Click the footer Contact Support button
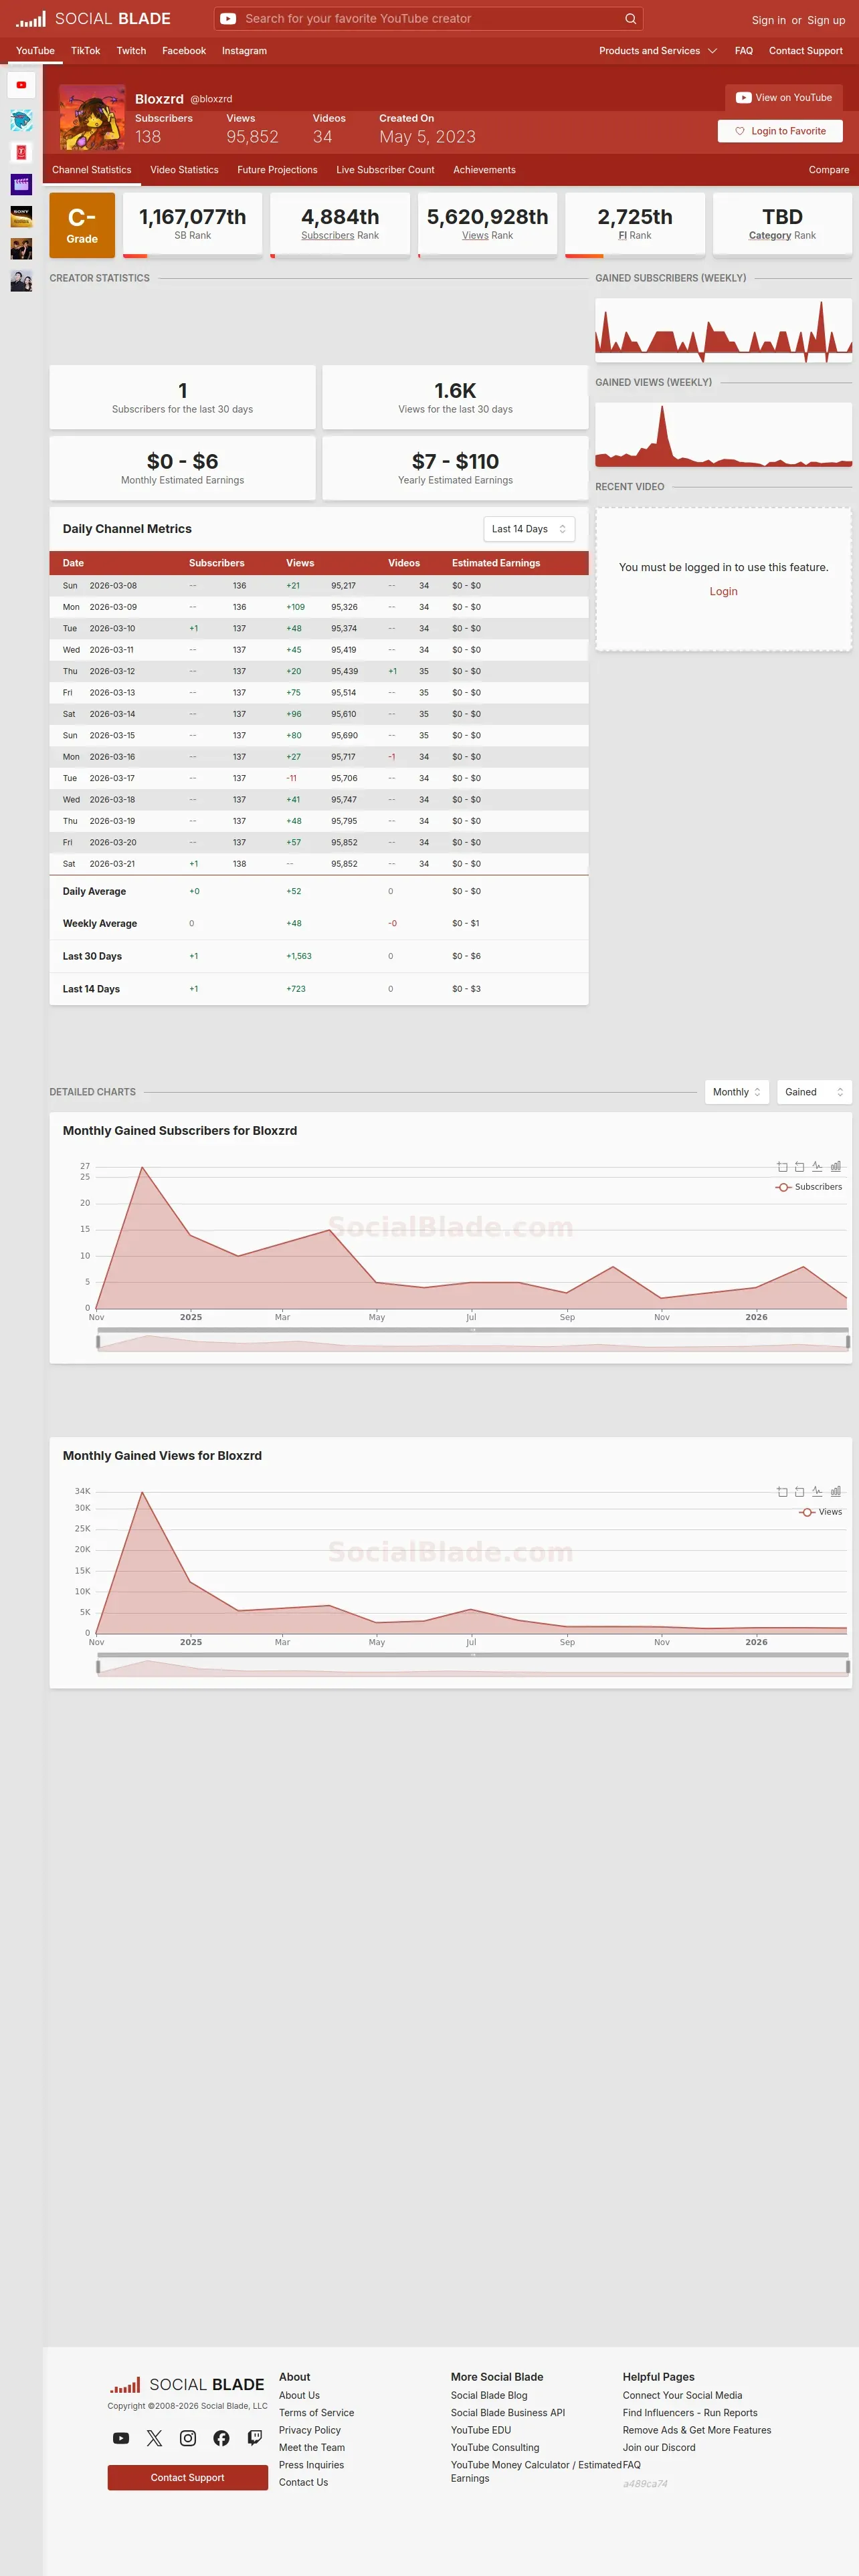 click(187, 2477)
